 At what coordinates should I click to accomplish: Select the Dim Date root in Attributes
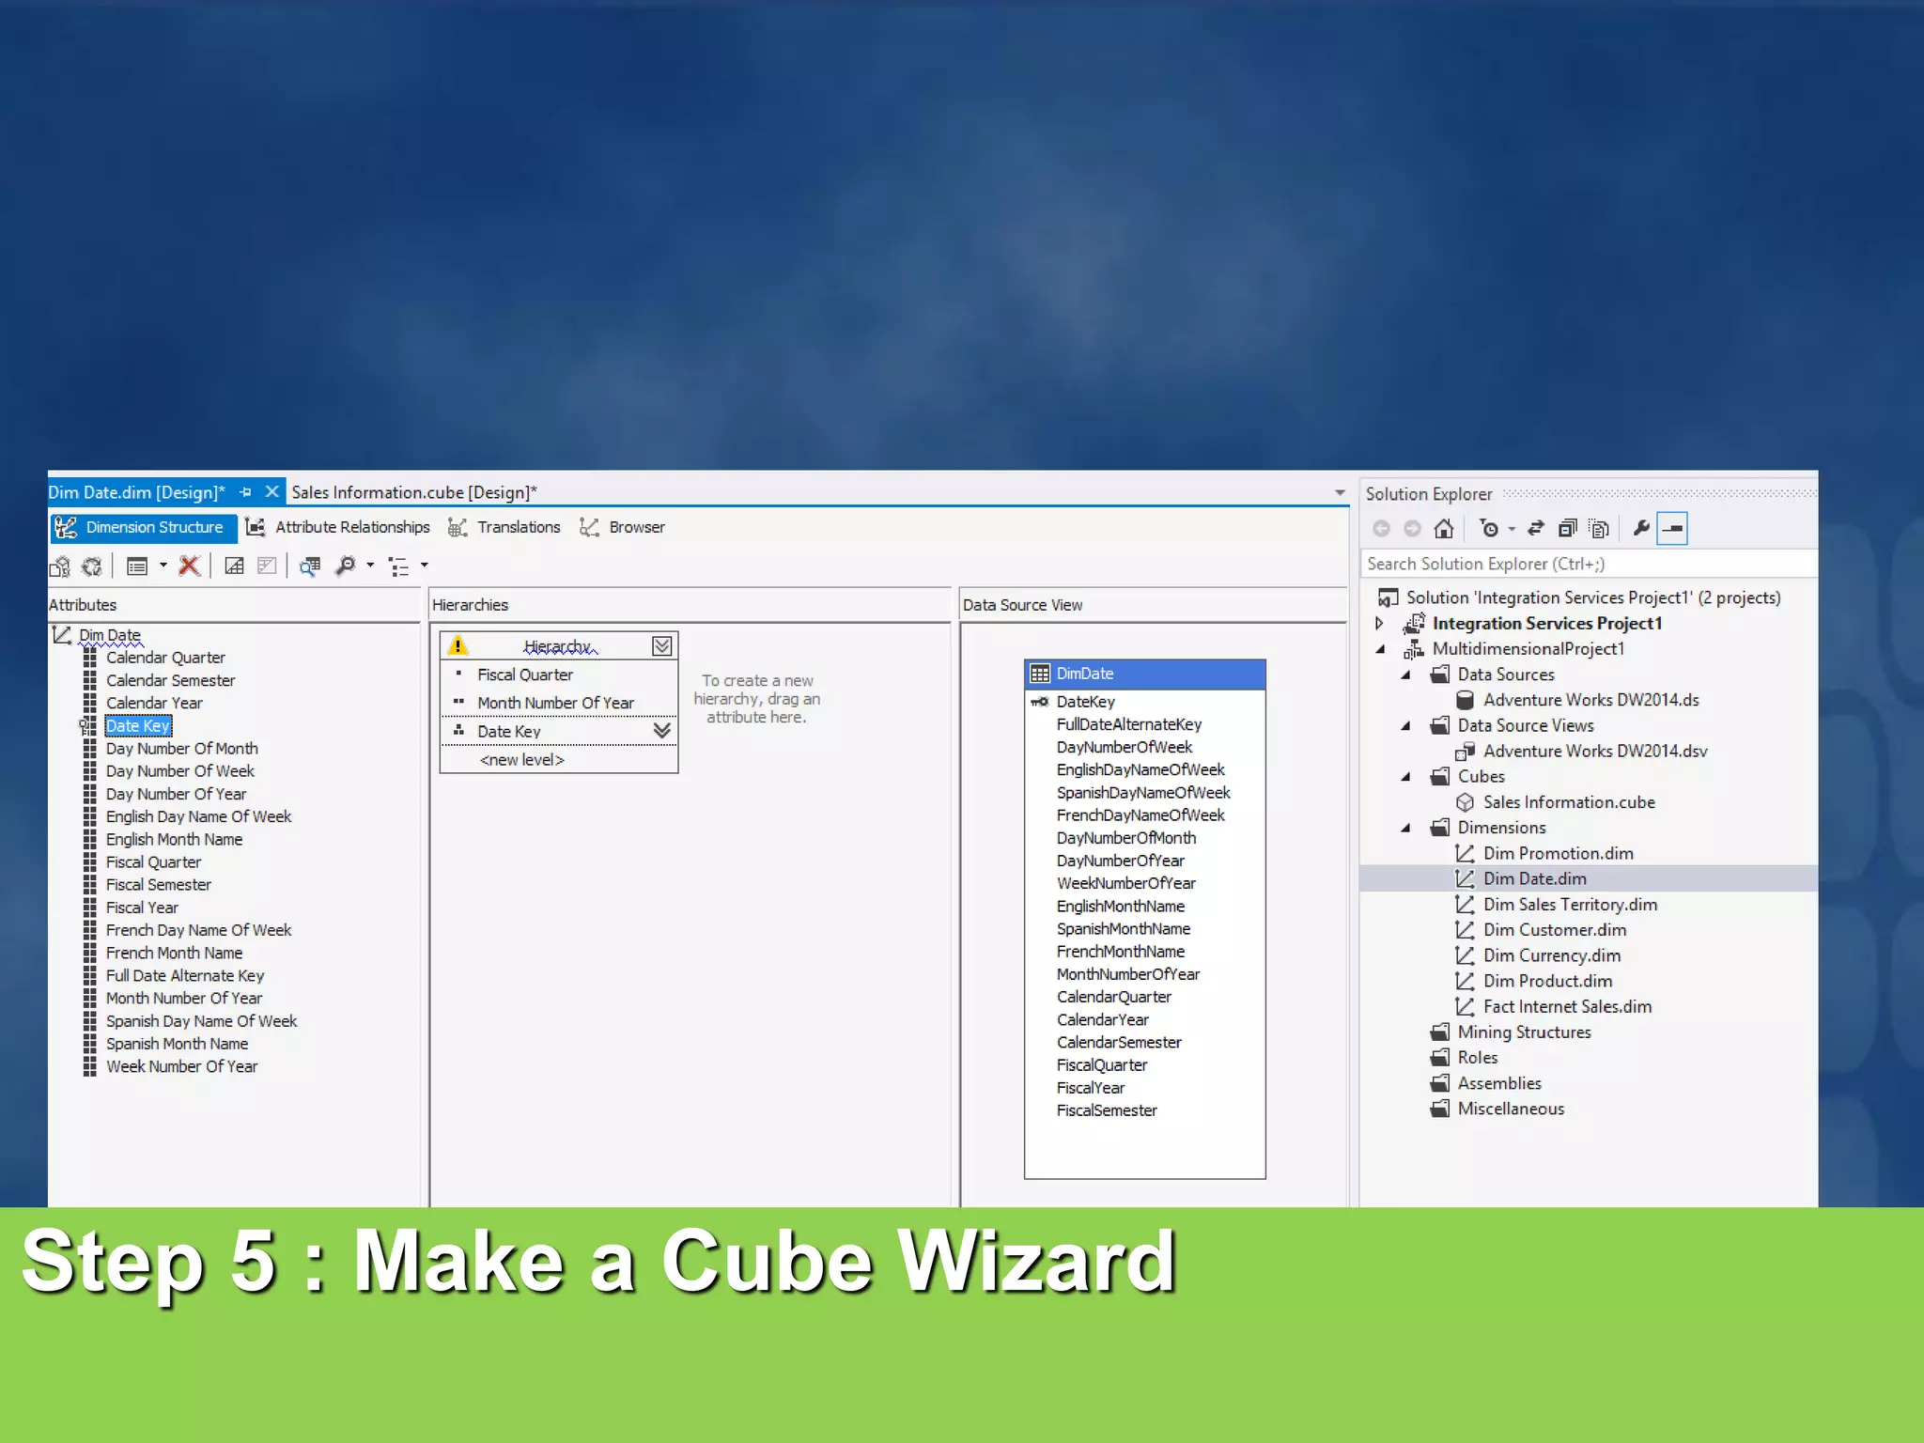click(x=110, y=635)
